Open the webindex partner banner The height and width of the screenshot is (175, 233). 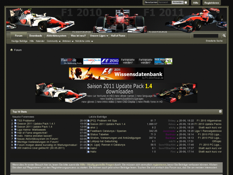click(x=92, y=61)
